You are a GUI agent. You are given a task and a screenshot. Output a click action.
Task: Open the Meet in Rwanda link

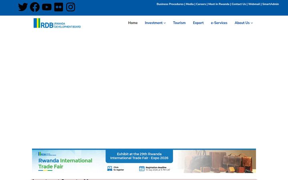(218, 4)
